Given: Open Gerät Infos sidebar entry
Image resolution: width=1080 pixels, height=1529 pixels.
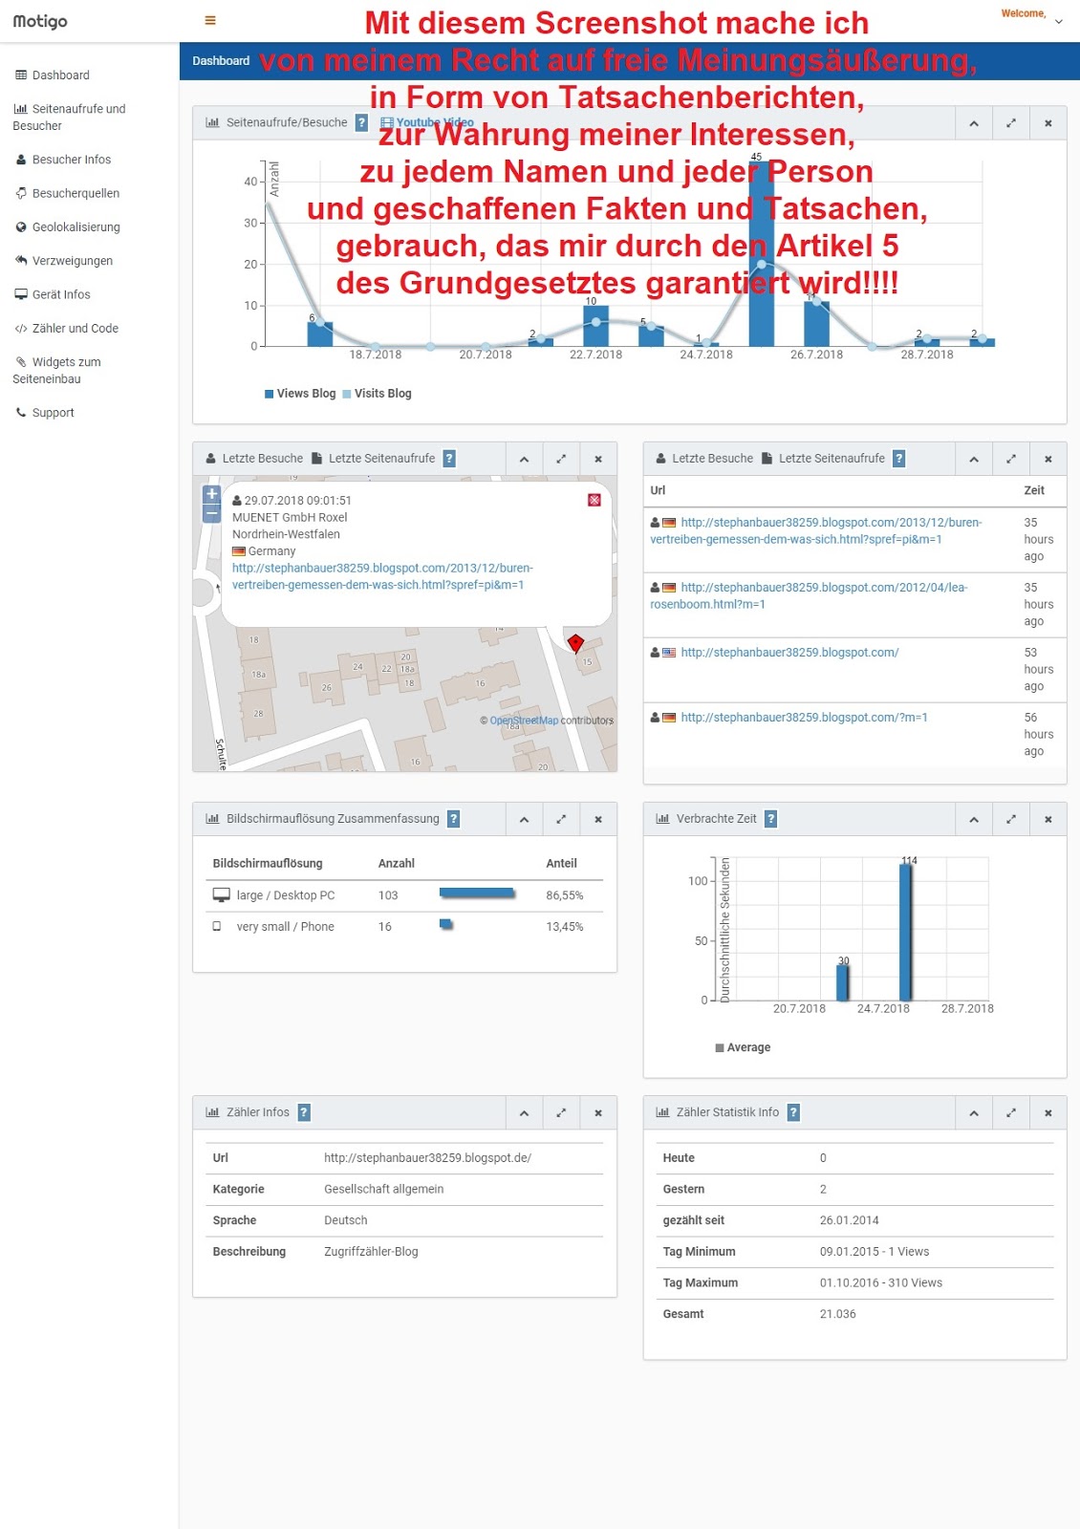Looking at the screenshot, I should [x=53, y=294].
